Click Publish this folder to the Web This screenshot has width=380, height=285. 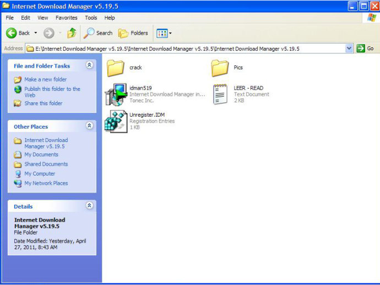click(x=52, y=92)
